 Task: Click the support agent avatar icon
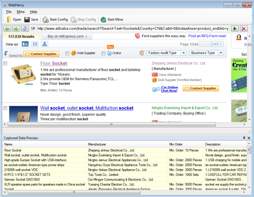[x=239, y=38]
